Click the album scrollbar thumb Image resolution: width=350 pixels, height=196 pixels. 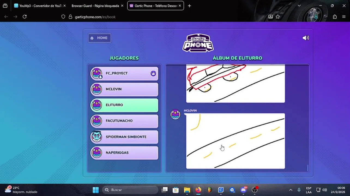coord(308,168)
